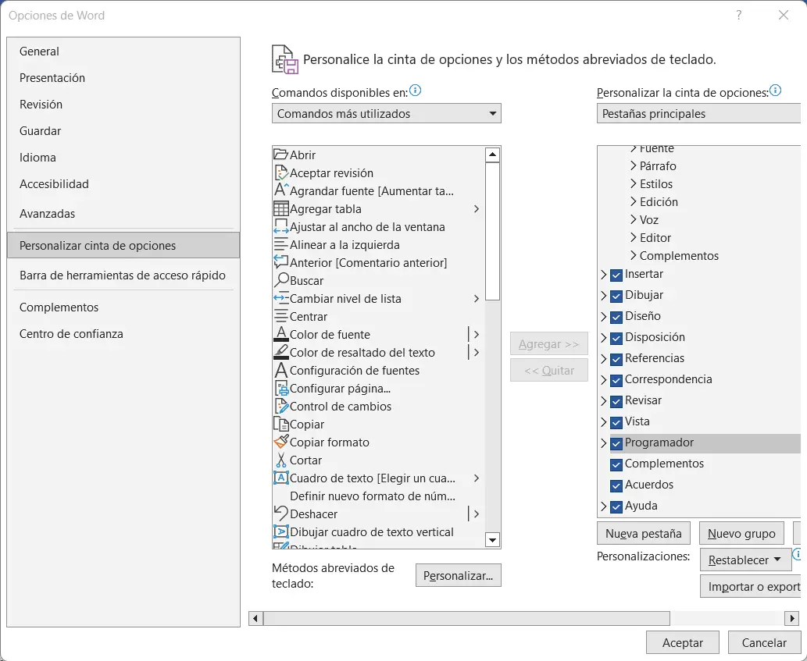Click the commands list scrollbar thumb

(x=492, y=231)
